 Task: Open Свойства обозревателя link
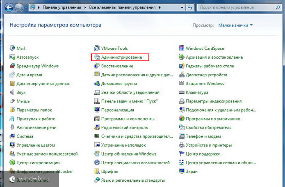(209, 127)
